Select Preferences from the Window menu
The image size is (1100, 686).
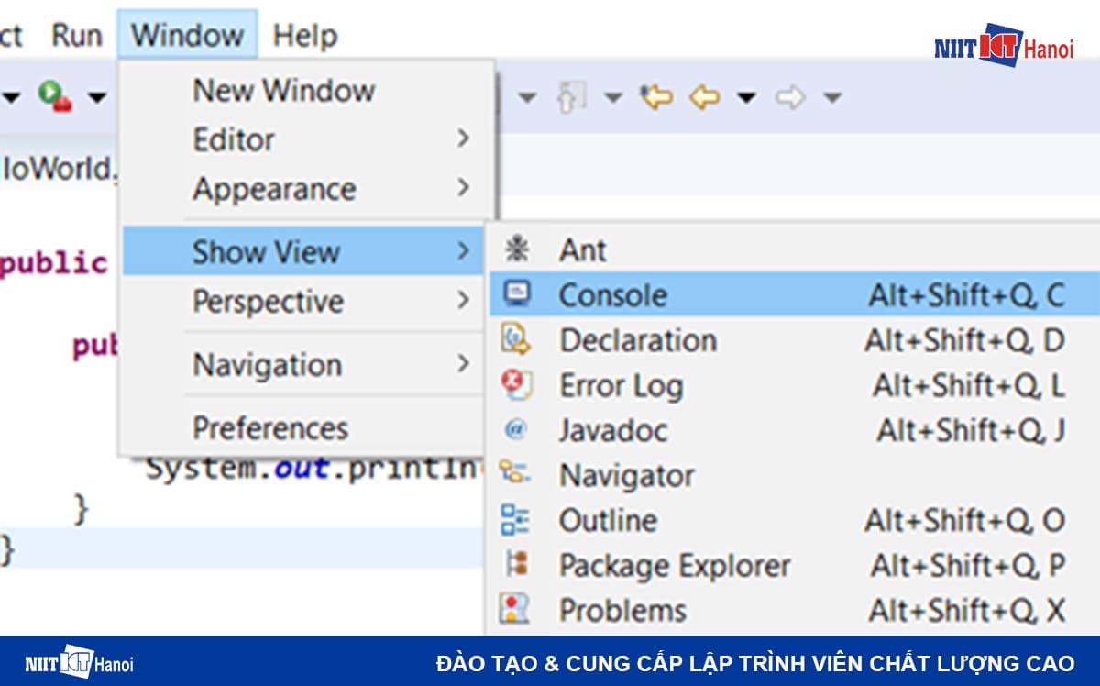pos(270,428)
